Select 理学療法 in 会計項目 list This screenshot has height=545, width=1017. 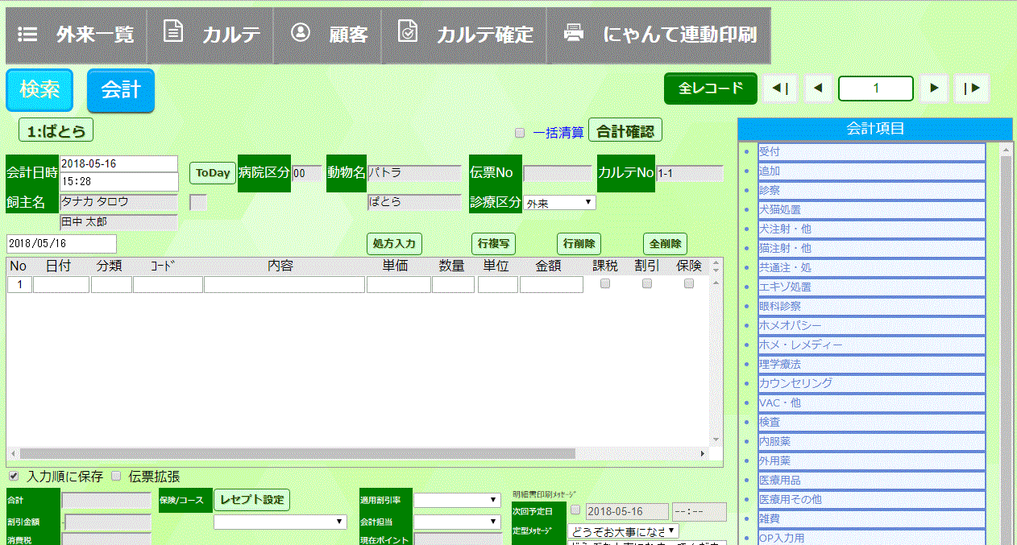click(872, 364)
